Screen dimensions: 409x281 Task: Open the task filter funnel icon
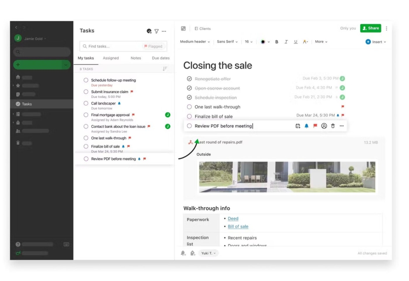tap(156, 31)
